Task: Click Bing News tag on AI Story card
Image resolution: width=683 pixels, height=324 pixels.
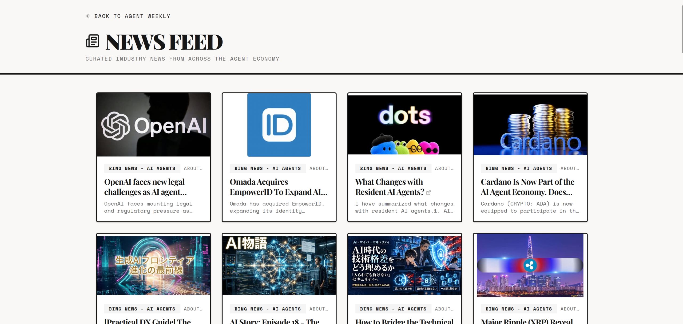Action: pos(268,309)
